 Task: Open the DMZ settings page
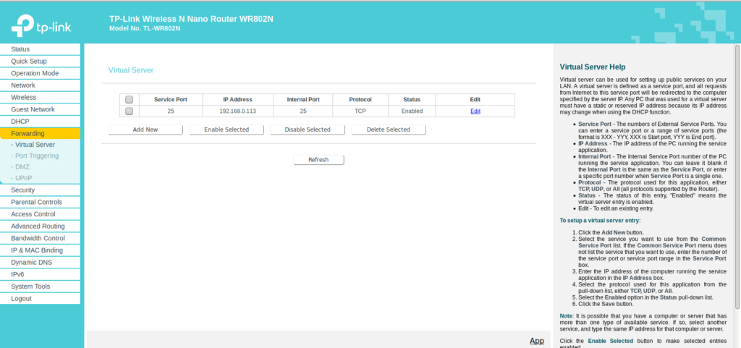coord(22,166)
